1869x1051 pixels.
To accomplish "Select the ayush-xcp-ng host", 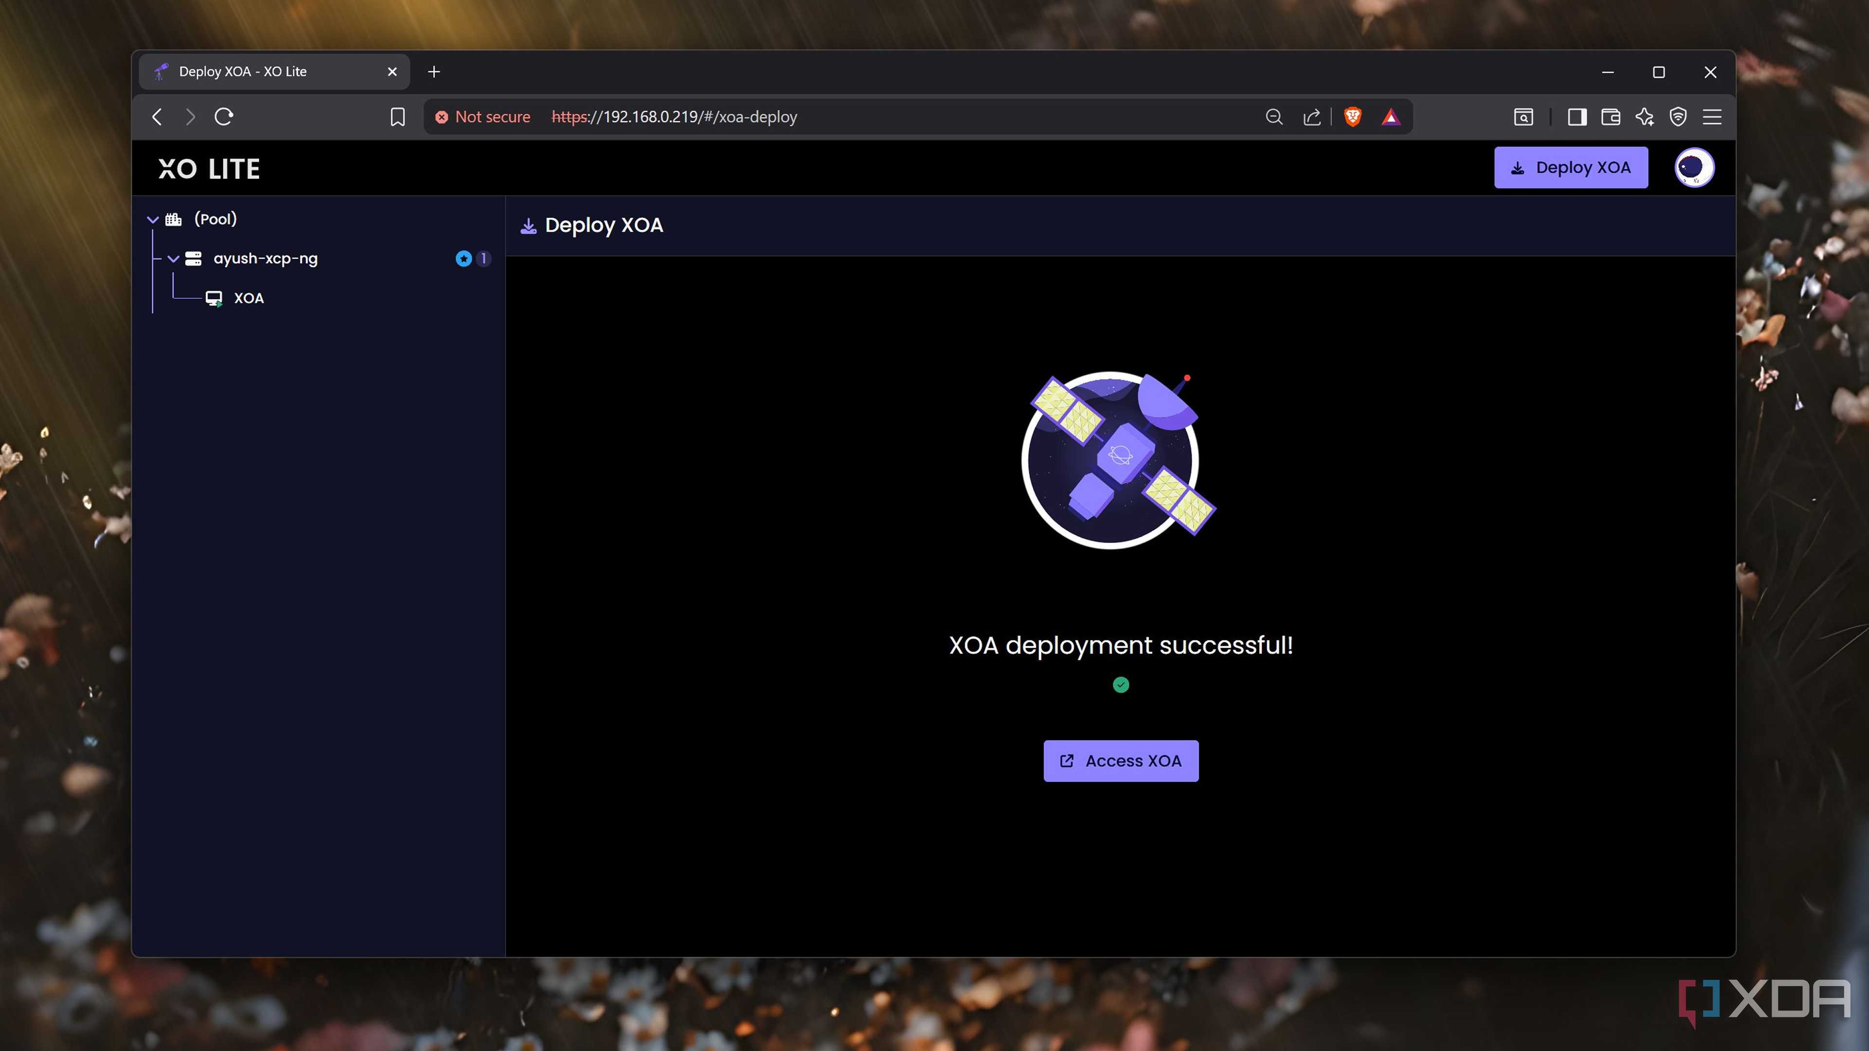I will coord(266,258).
